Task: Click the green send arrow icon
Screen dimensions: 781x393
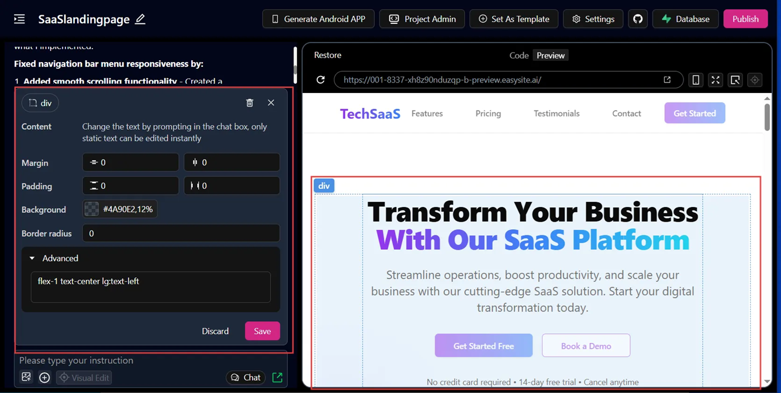Action: point(278,377)
